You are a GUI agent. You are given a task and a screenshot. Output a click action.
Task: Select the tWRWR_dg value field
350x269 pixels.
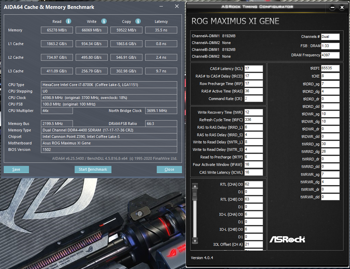[x=330, y=182]
